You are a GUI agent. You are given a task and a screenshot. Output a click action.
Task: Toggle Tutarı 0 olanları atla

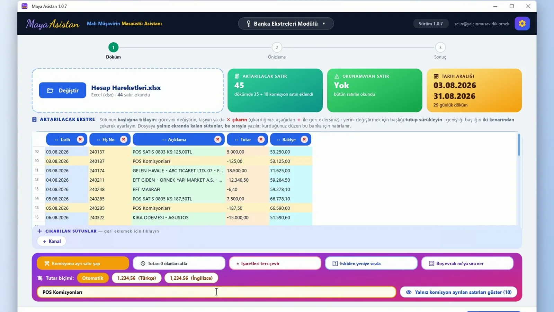pyautogui.click(x=179, y=263)
